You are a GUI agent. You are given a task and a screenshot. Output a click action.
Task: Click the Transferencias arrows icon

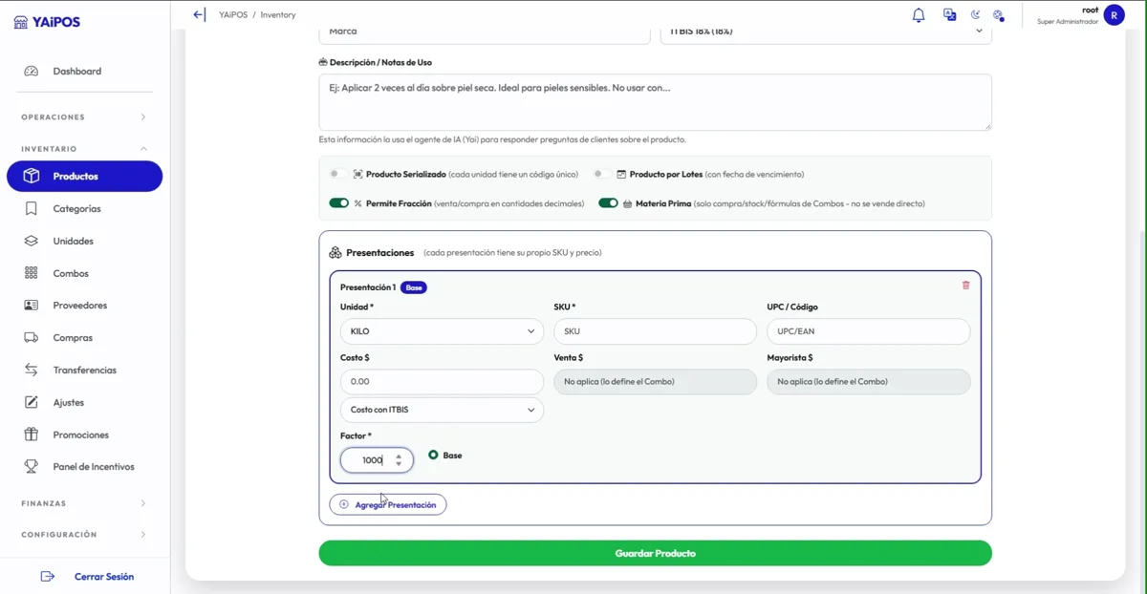32,371
